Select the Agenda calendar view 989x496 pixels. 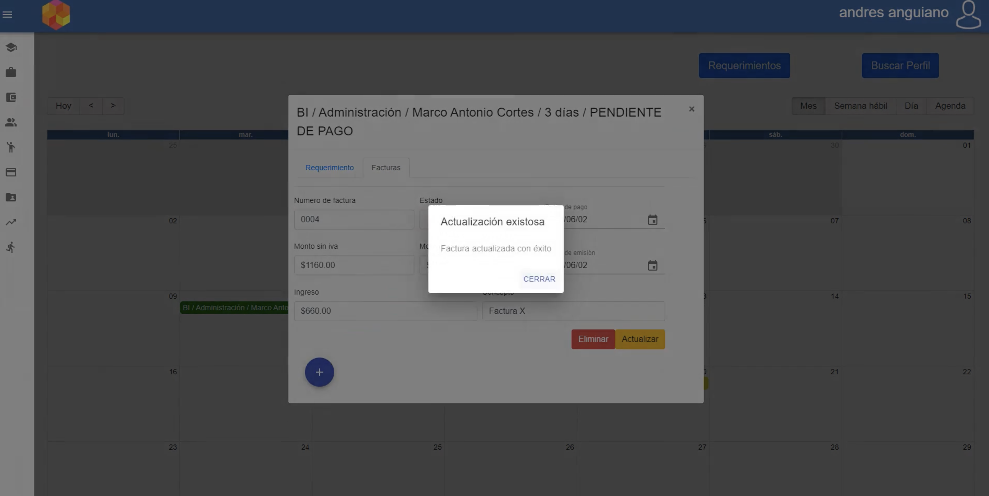click(950, 106)
